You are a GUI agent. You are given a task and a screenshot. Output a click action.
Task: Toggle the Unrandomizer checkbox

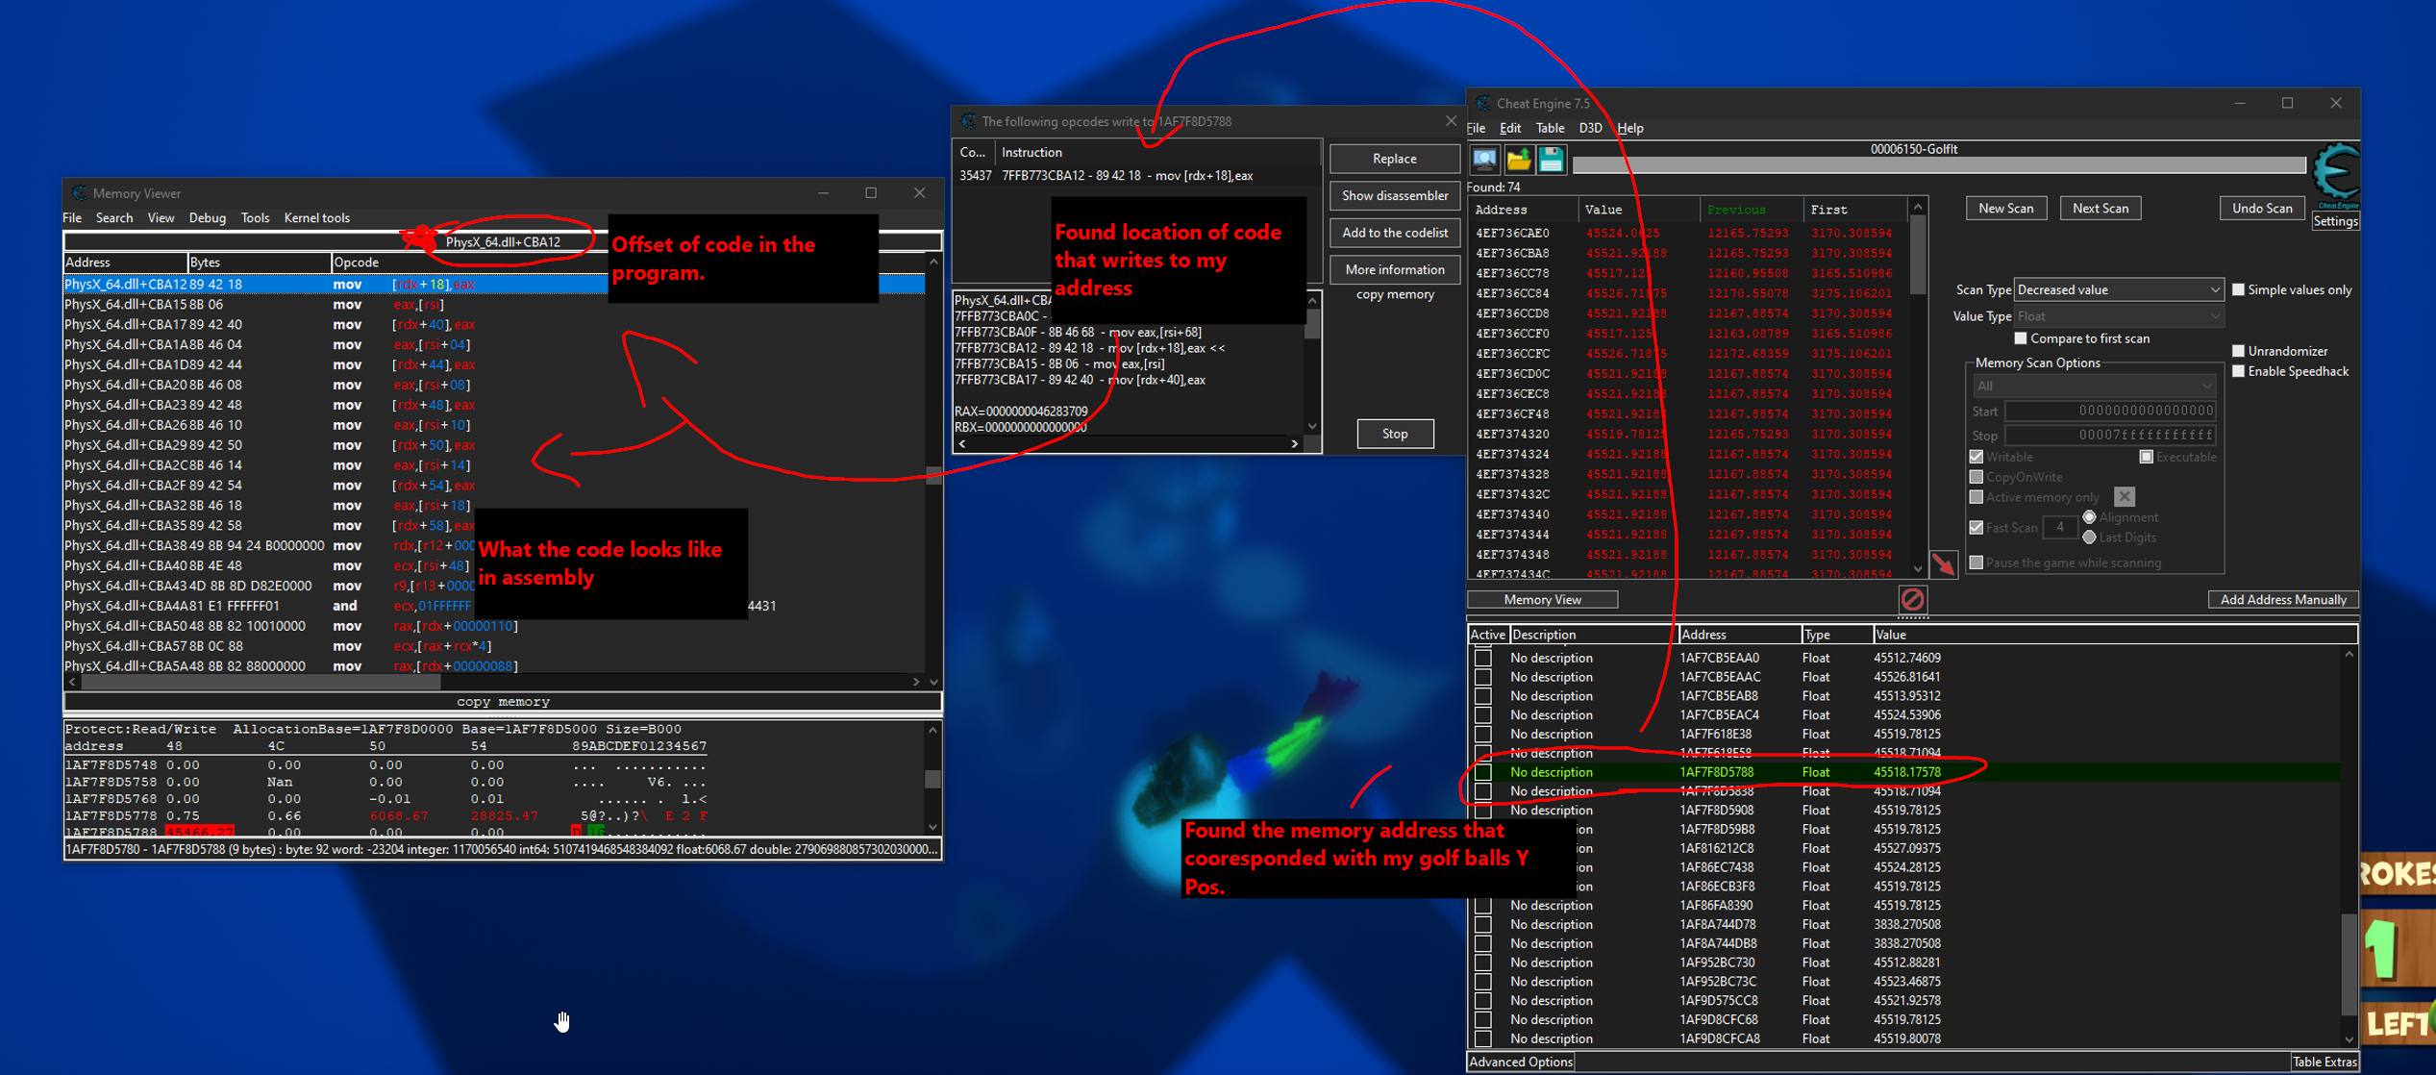point(2238,351)
